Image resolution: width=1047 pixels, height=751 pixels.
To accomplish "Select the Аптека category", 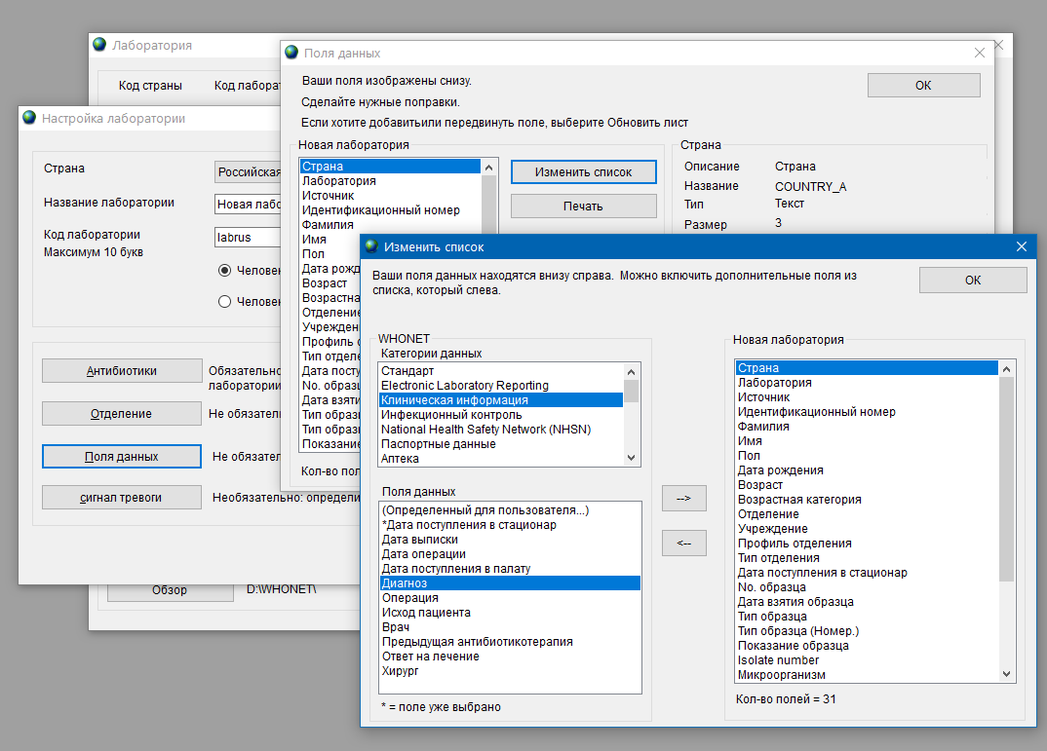I will [501, 459].
